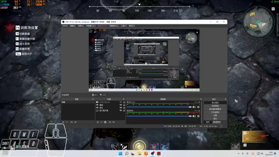Mute the desktop audio track speaker
The image size is (279, 157).
194,116
